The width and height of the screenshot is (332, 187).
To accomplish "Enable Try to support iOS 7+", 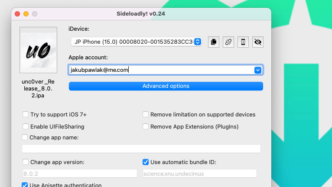I will click(26, 114).
